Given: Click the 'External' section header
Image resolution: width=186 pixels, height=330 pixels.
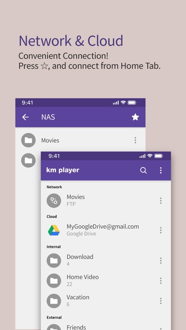Looking at the screenshot, I should coord(54,317).
